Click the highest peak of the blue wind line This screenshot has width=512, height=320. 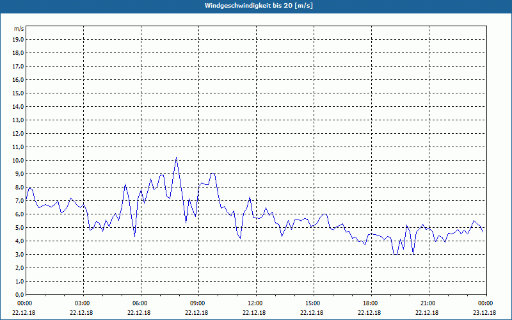177,157
